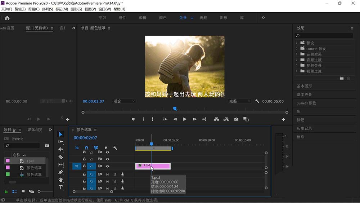This screenshot has width=360, height=203.
Task: Mute audio track A1
Action: pos(107,175)
